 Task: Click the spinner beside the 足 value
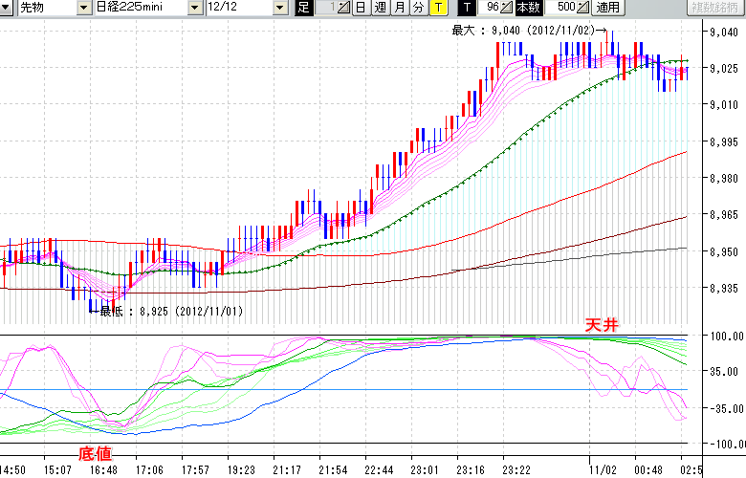pos(344,8)
